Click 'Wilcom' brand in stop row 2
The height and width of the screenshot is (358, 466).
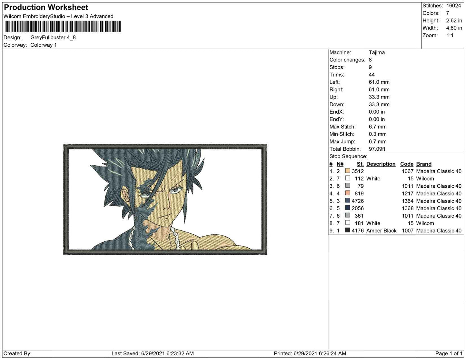(x=425, y=179)
